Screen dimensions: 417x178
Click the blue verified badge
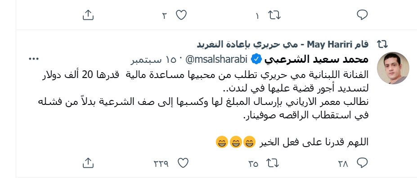pyautogui.click(x=256, y=60)
